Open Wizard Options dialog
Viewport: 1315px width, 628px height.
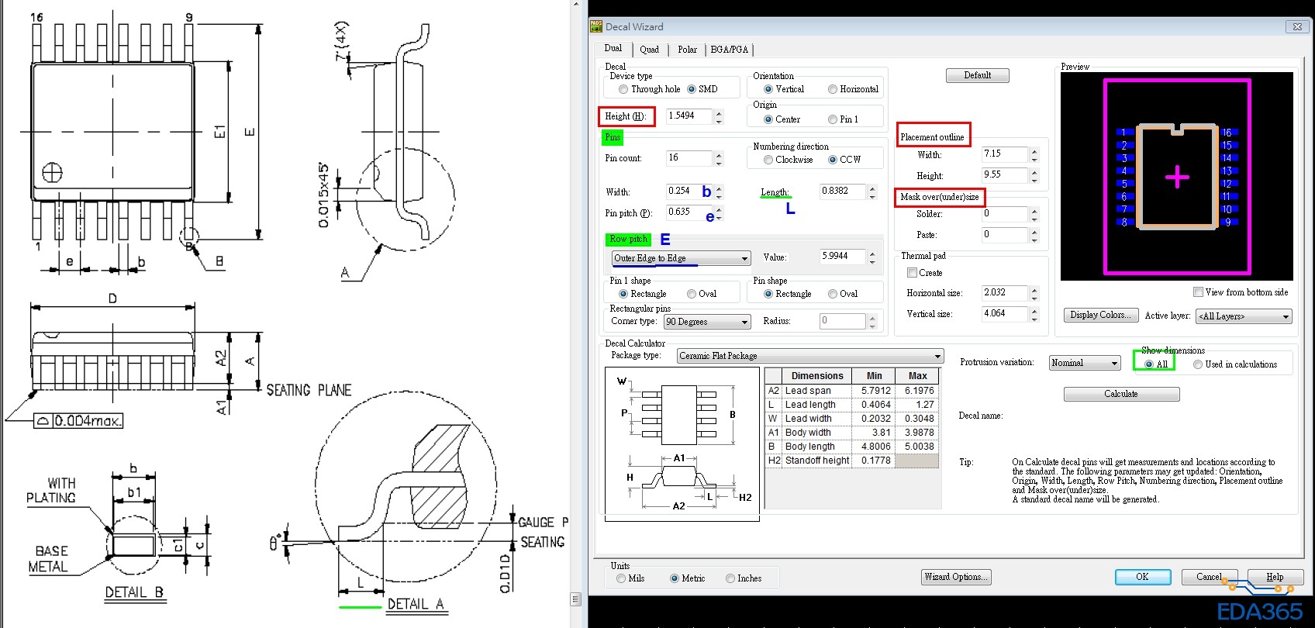(956, 577)
